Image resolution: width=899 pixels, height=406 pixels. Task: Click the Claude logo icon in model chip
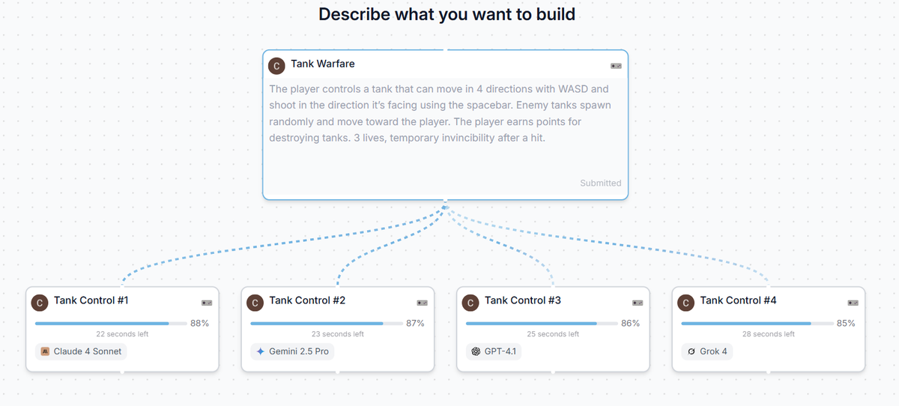click(45, 351)
